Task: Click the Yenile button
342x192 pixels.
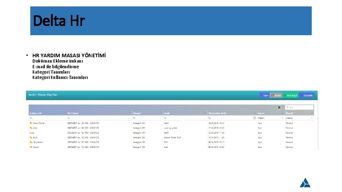Action: [276, 95]
